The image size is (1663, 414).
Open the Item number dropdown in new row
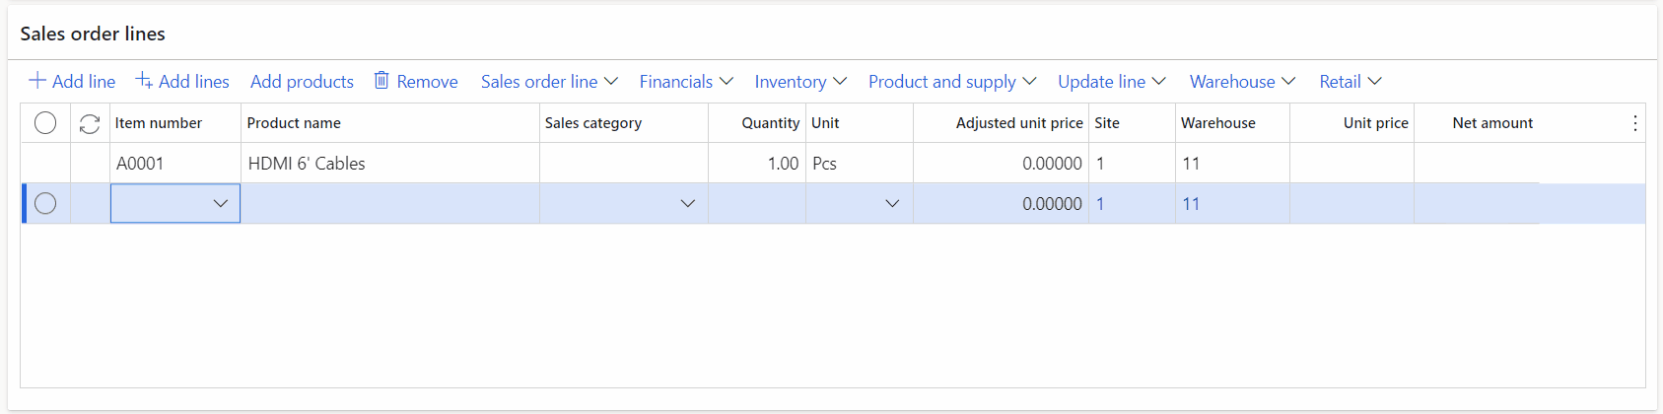220,204
